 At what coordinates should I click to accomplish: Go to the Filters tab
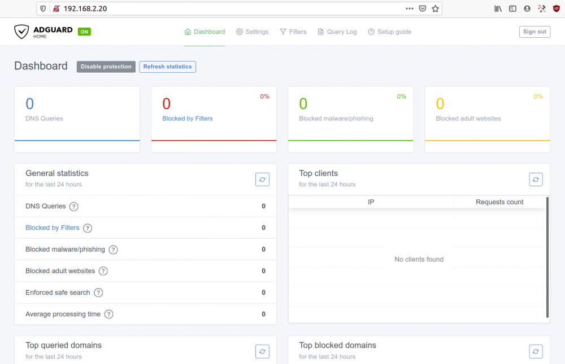(x=293, y=32)
